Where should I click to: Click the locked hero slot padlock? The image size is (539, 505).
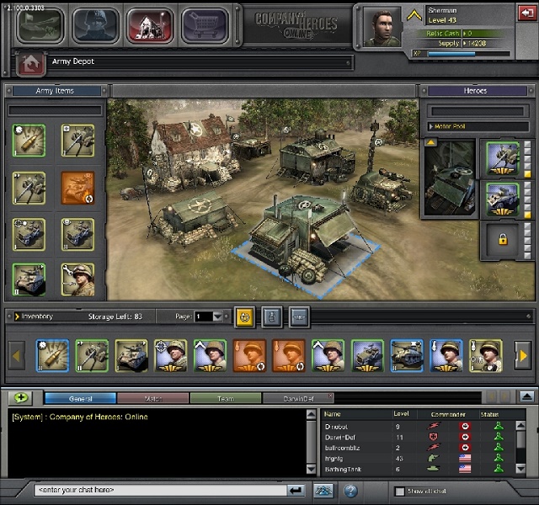(503, 239)
